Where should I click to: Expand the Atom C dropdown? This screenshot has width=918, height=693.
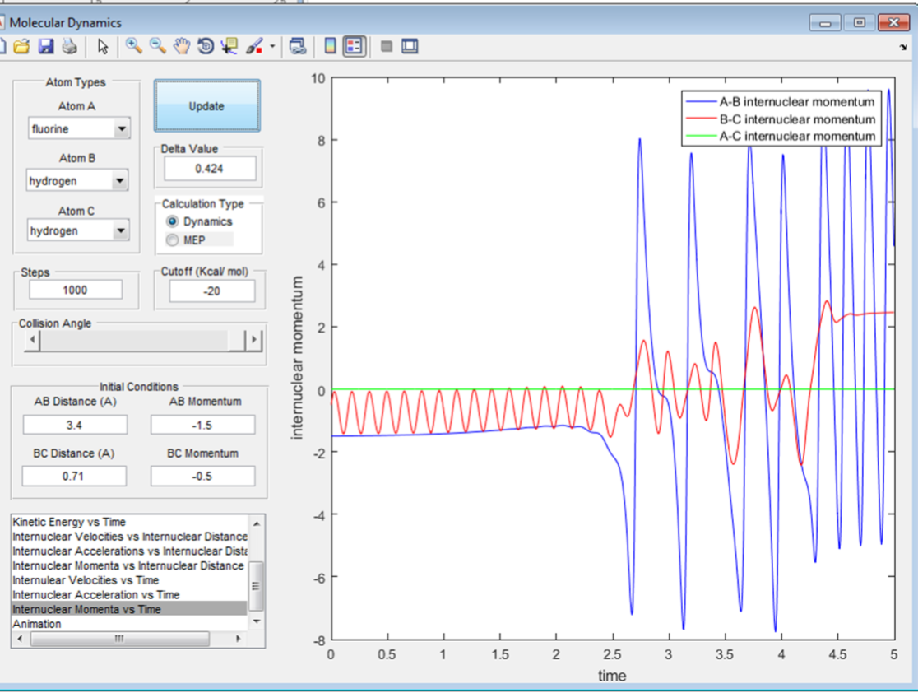[120, 231]
